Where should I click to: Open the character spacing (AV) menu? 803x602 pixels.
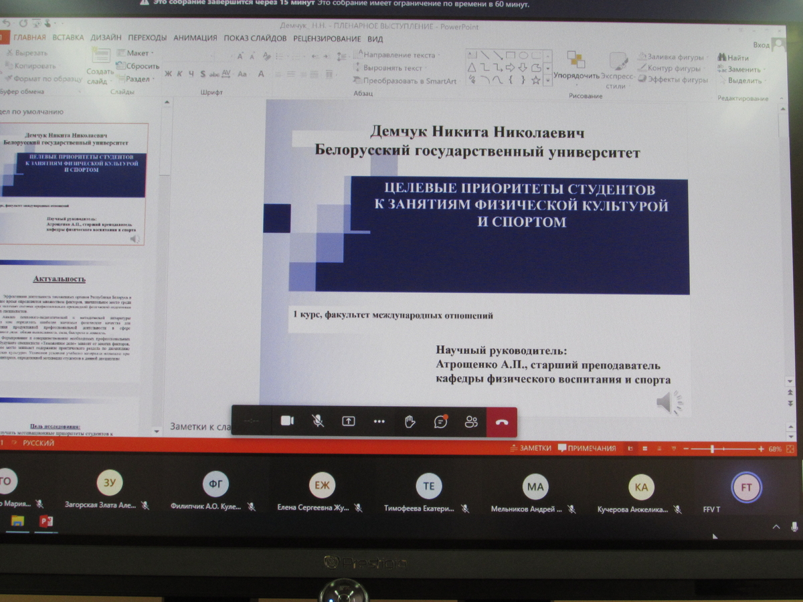[226, 74]
